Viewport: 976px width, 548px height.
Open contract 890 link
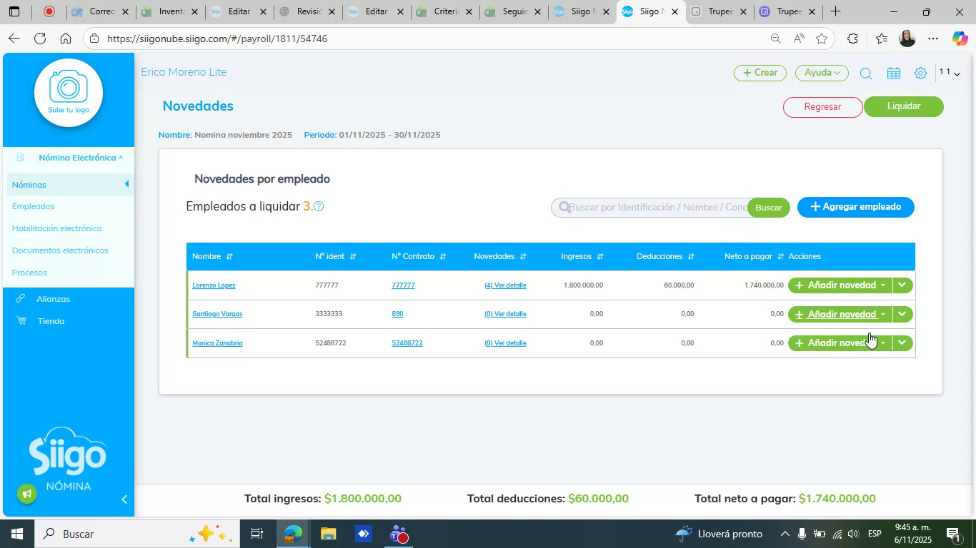coord(397,314)
